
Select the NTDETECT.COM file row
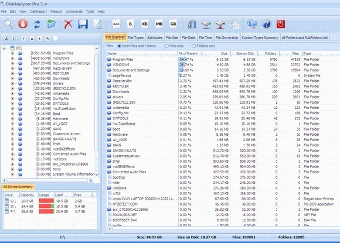pos(223,204)
